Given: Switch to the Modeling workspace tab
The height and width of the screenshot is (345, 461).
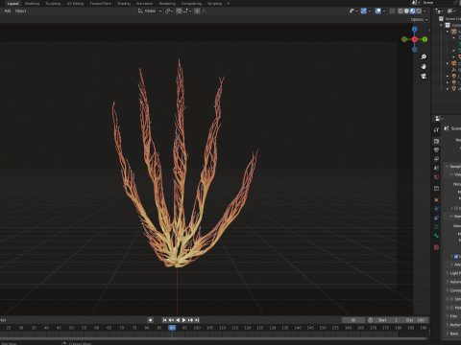Looking at the screenshot, I should (32, 4).
